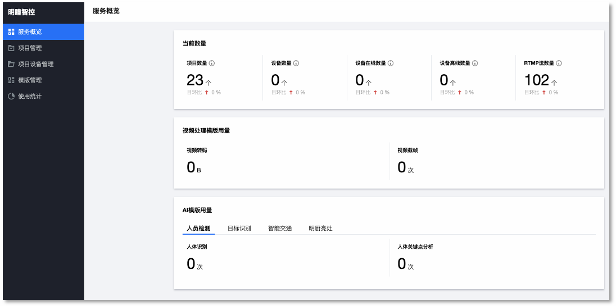Click the 服务概览 grid icon in sidebar
The width and height of the screenshot is (616, 306).
(x=11, y=32)
